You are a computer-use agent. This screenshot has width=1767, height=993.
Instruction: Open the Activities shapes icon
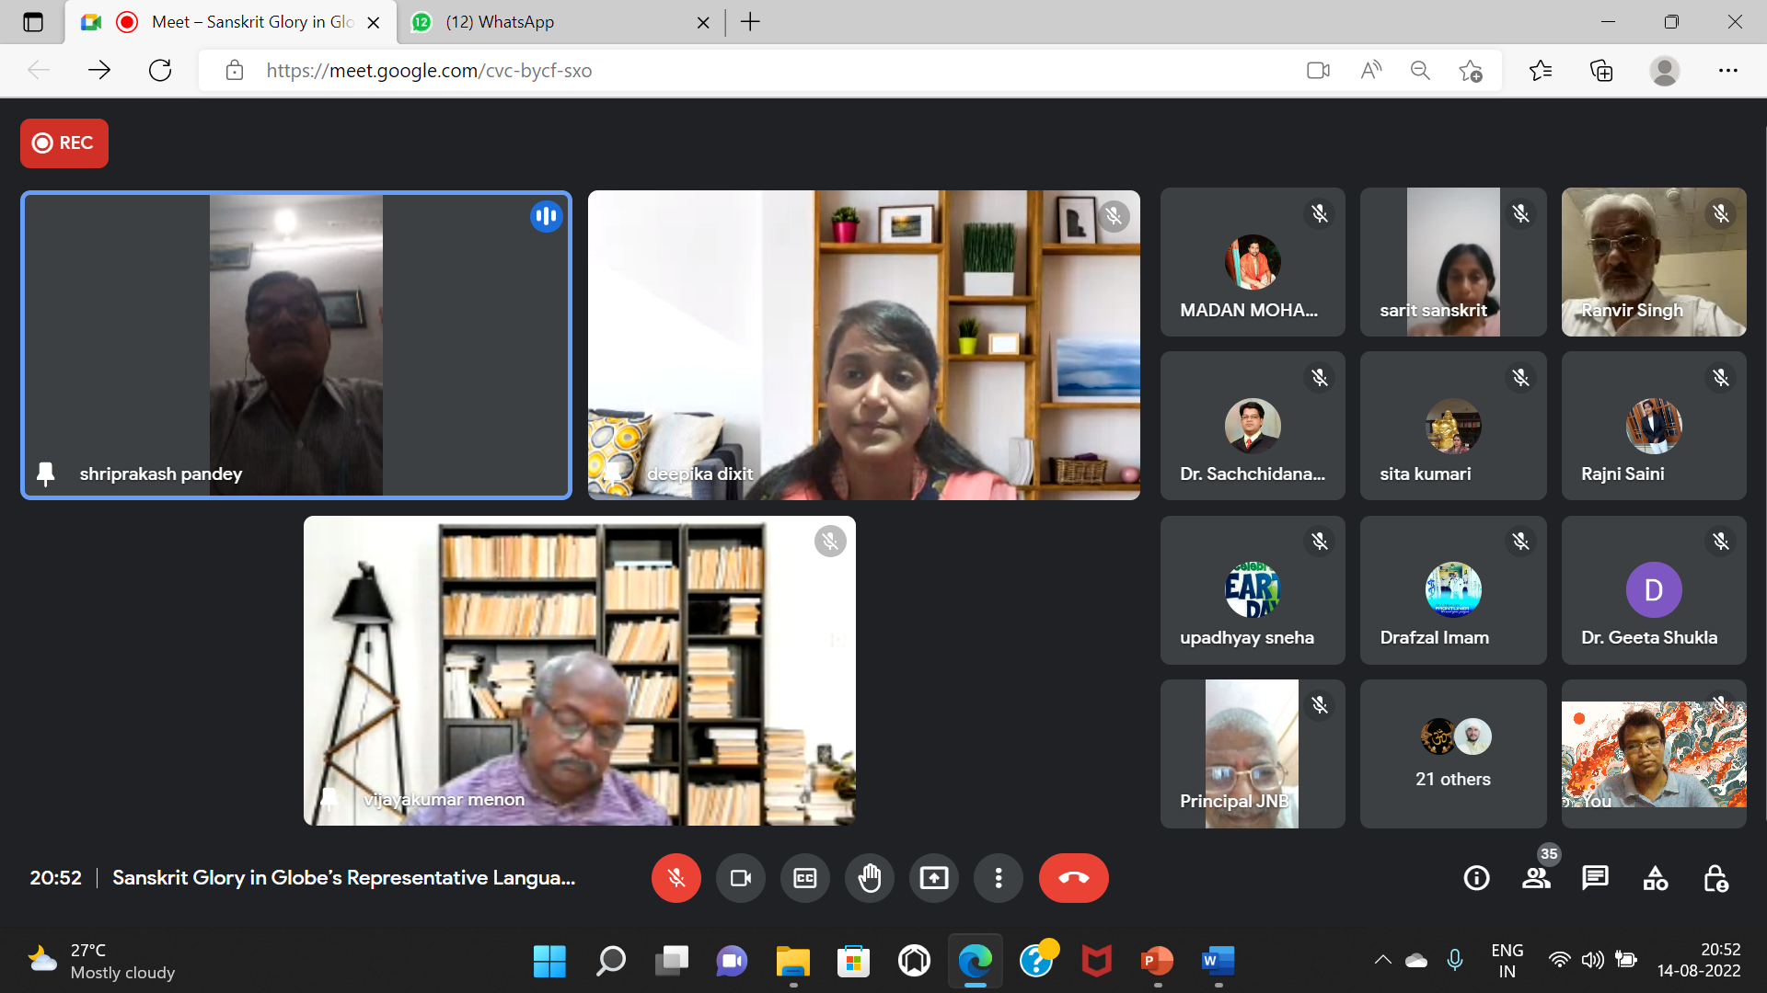click(1655, 878)
